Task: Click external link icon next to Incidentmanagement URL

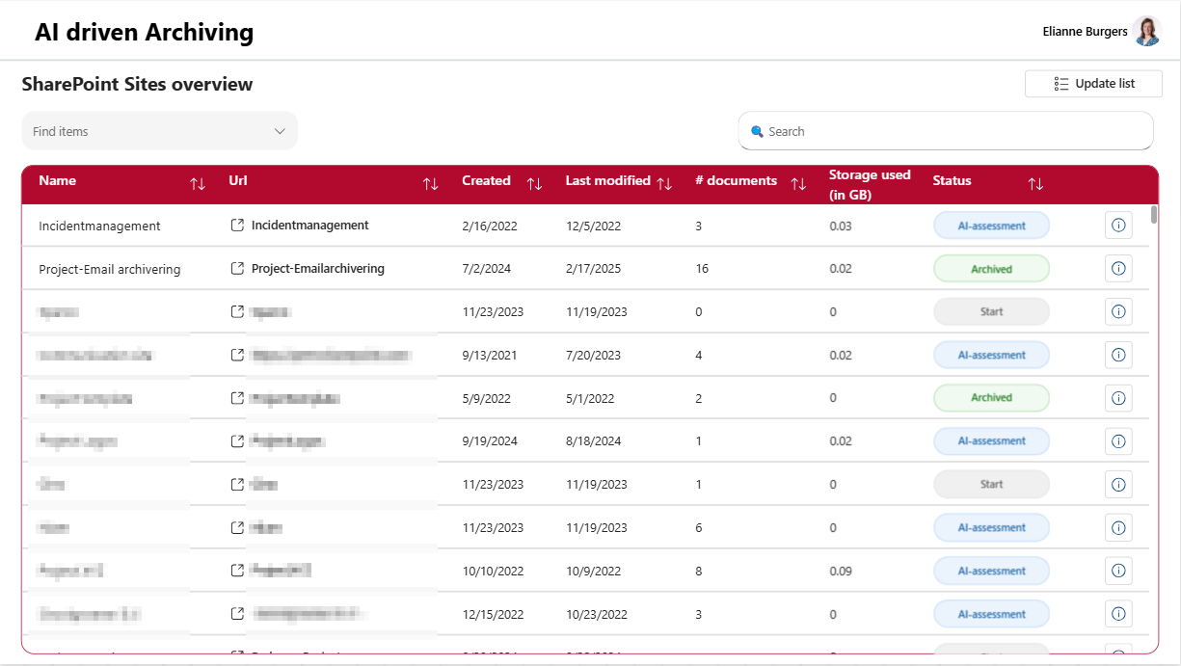Action: pos(237,226)
